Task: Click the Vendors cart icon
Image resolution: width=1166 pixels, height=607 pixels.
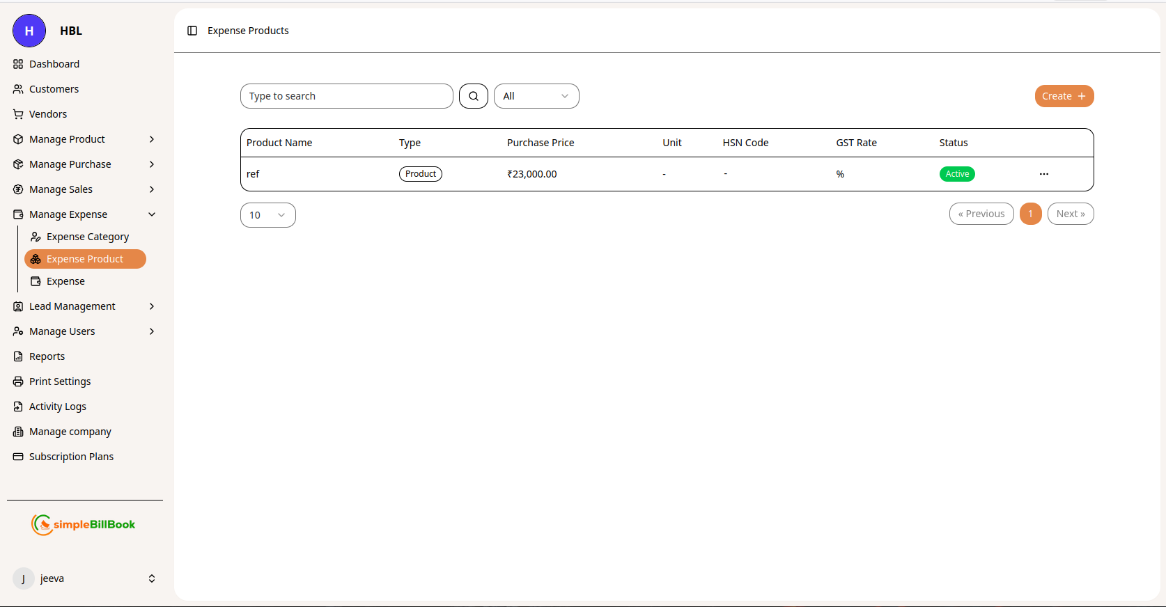Action: click(x=18, y=114)
